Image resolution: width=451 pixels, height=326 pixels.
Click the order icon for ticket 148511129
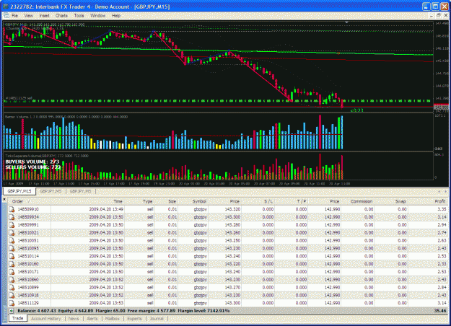pyautogui.click(x=12, y=303)
